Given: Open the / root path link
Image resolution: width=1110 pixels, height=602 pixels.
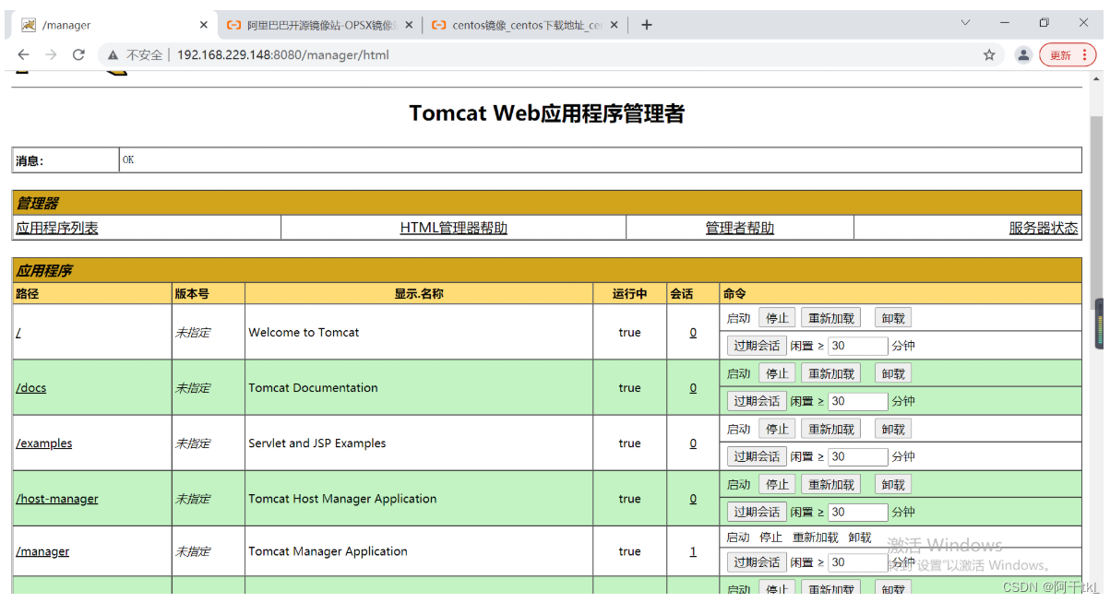Looking at the screenshot, I should (x=18, y=332).
